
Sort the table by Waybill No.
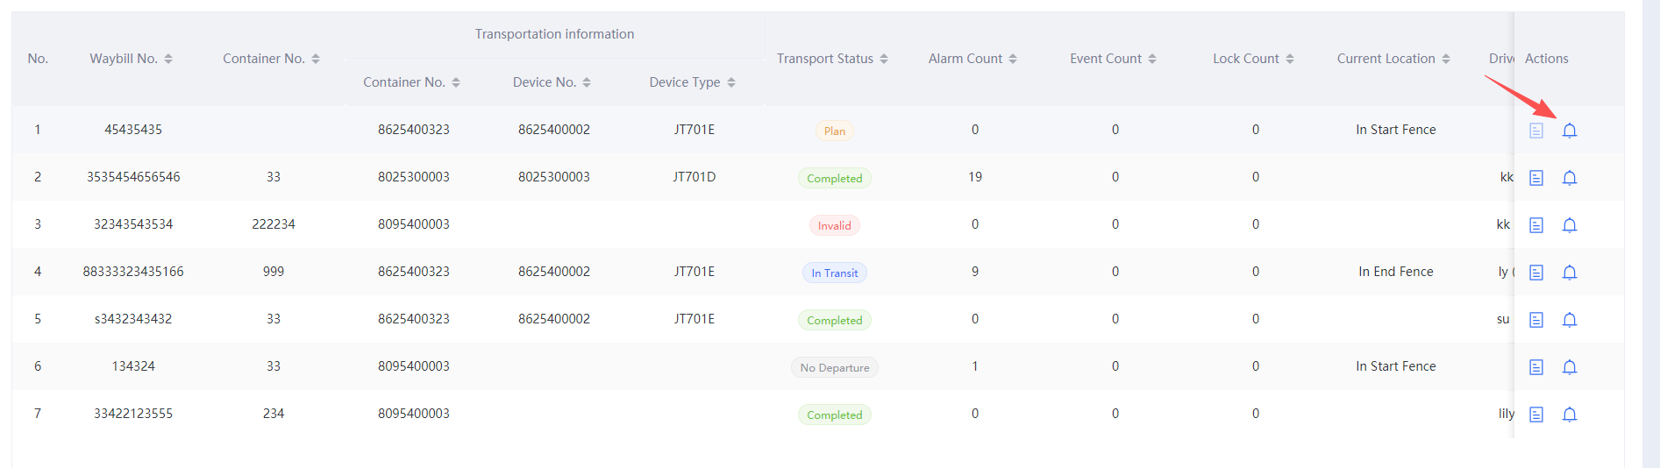[x=168, y=59]
